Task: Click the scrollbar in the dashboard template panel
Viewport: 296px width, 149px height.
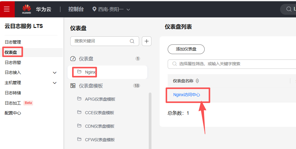Action: pos(150,120)
